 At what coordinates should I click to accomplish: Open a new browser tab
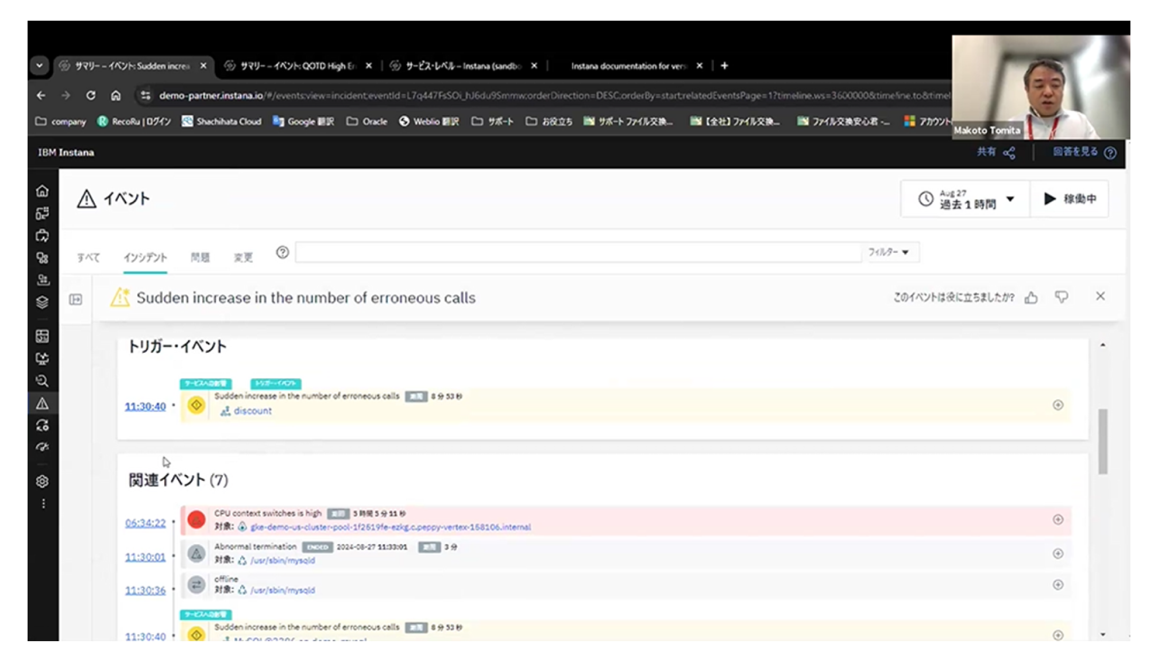724,65
